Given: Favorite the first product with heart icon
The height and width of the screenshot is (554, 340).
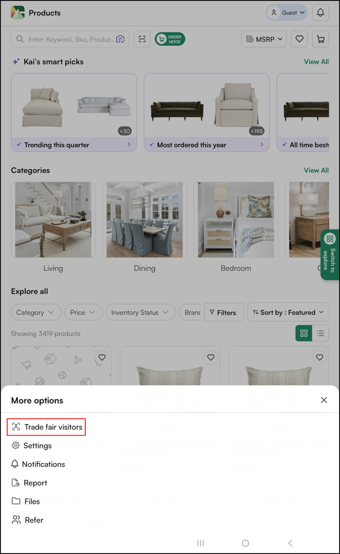Looking at the screenshot, I should point(101,357).
